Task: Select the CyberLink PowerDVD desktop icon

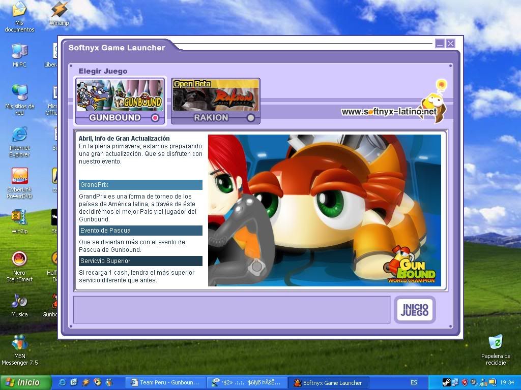Action: pyautogui.click(x=20, y=183)
